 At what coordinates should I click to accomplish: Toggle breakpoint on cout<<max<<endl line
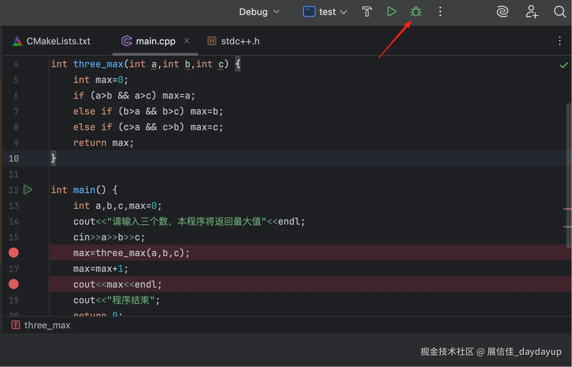(14, 284)
